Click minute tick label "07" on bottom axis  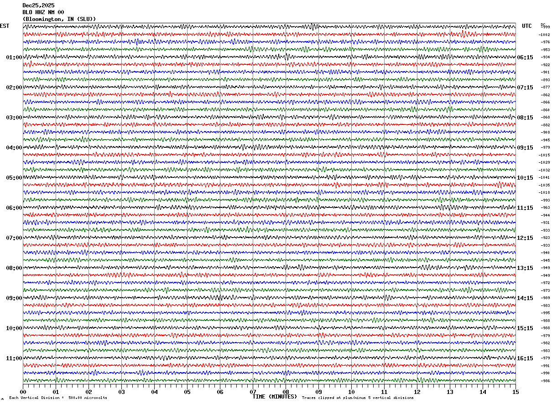pyautogui.click(x=253, y=392)
